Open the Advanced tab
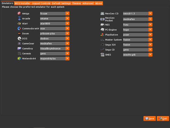170x128 pixels. (x=88, y=3)
